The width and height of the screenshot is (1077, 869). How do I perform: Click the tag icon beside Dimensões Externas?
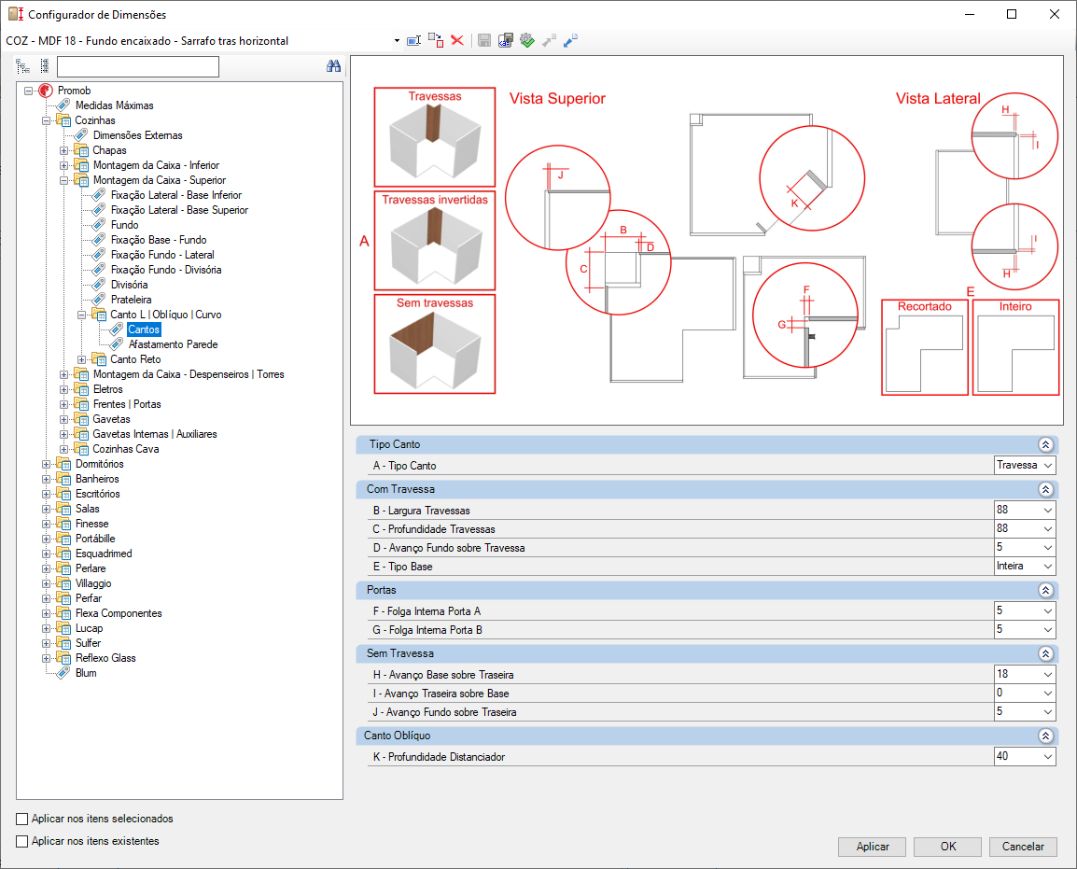coord(82,135)
